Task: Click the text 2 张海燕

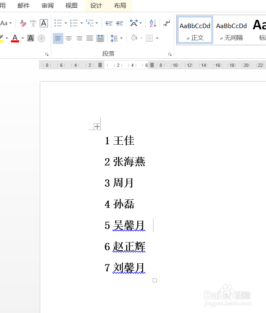Action: tap(125, 162)
